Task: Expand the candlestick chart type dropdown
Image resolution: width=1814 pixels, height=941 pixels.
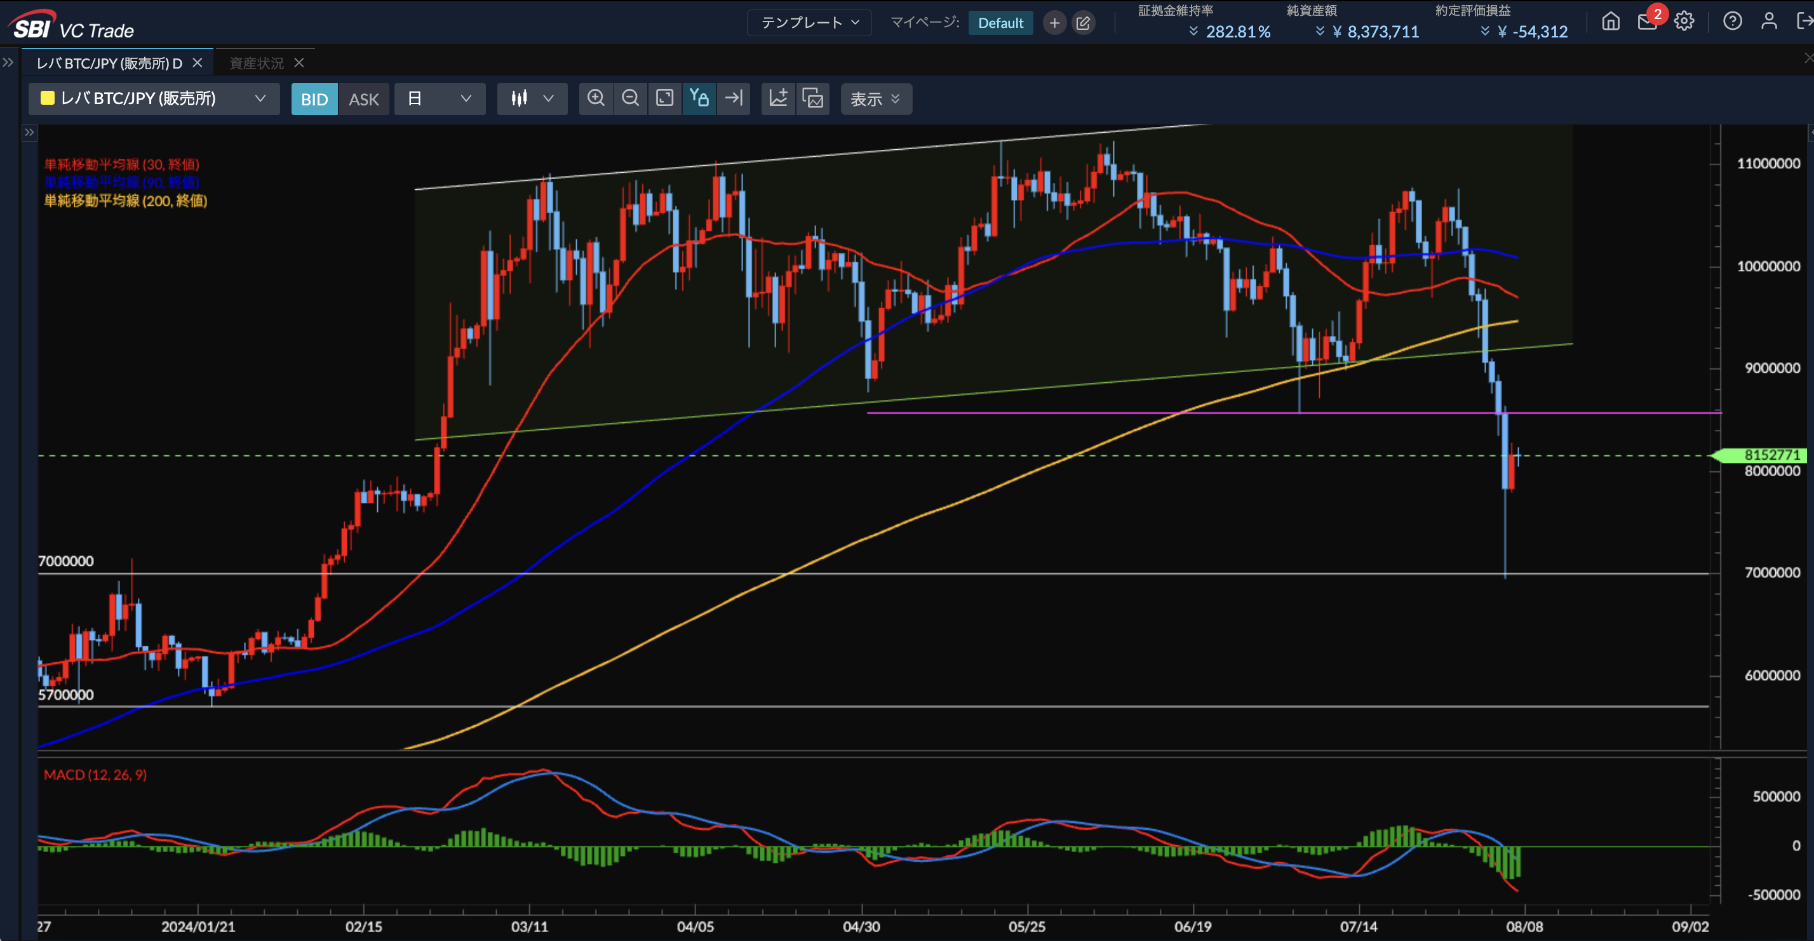Action: pyautogui.click(x=532, y=98)
